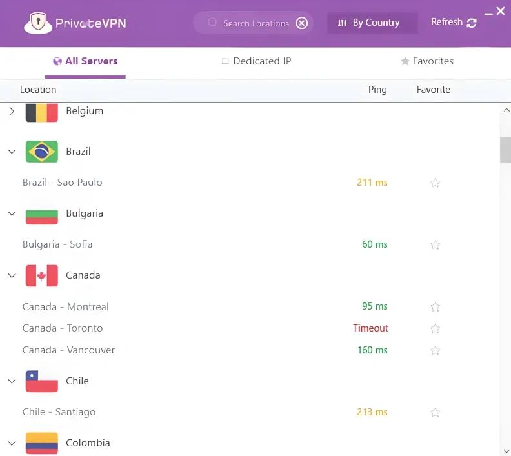Open the By Country sort dropdown
Image resolution: width=511 pixels, height=456 pixels.
coord(372,23)
